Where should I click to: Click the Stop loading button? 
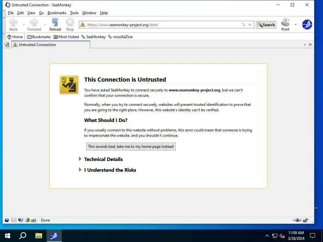(70, 25)
